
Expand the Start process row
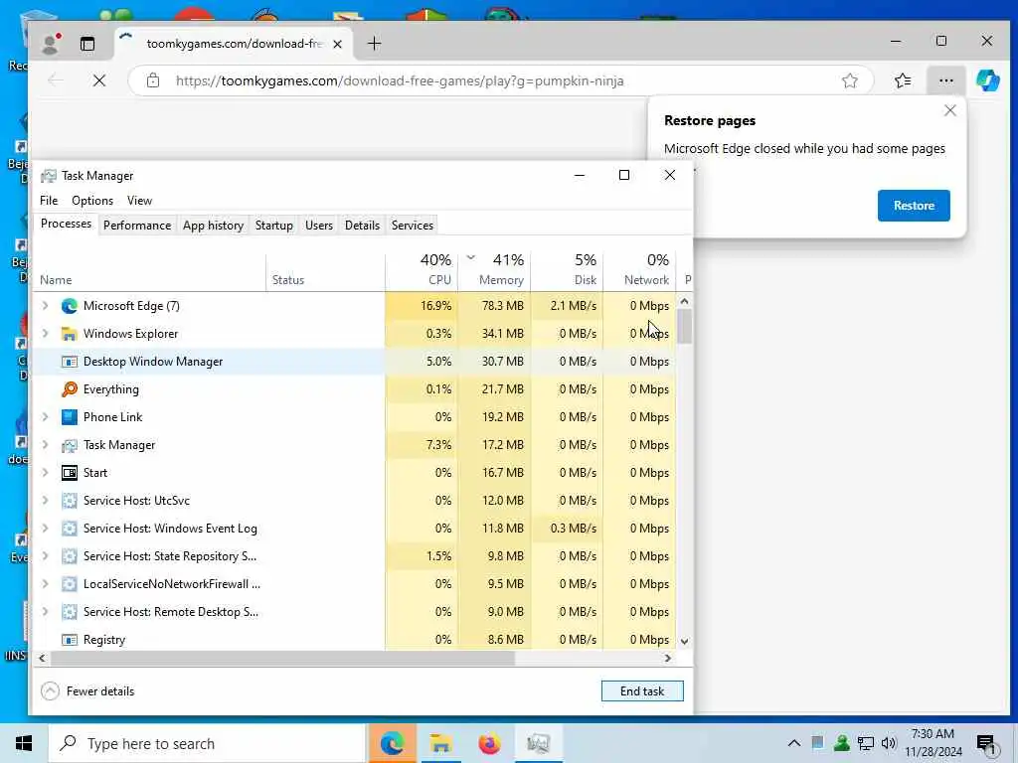[45, 472]
